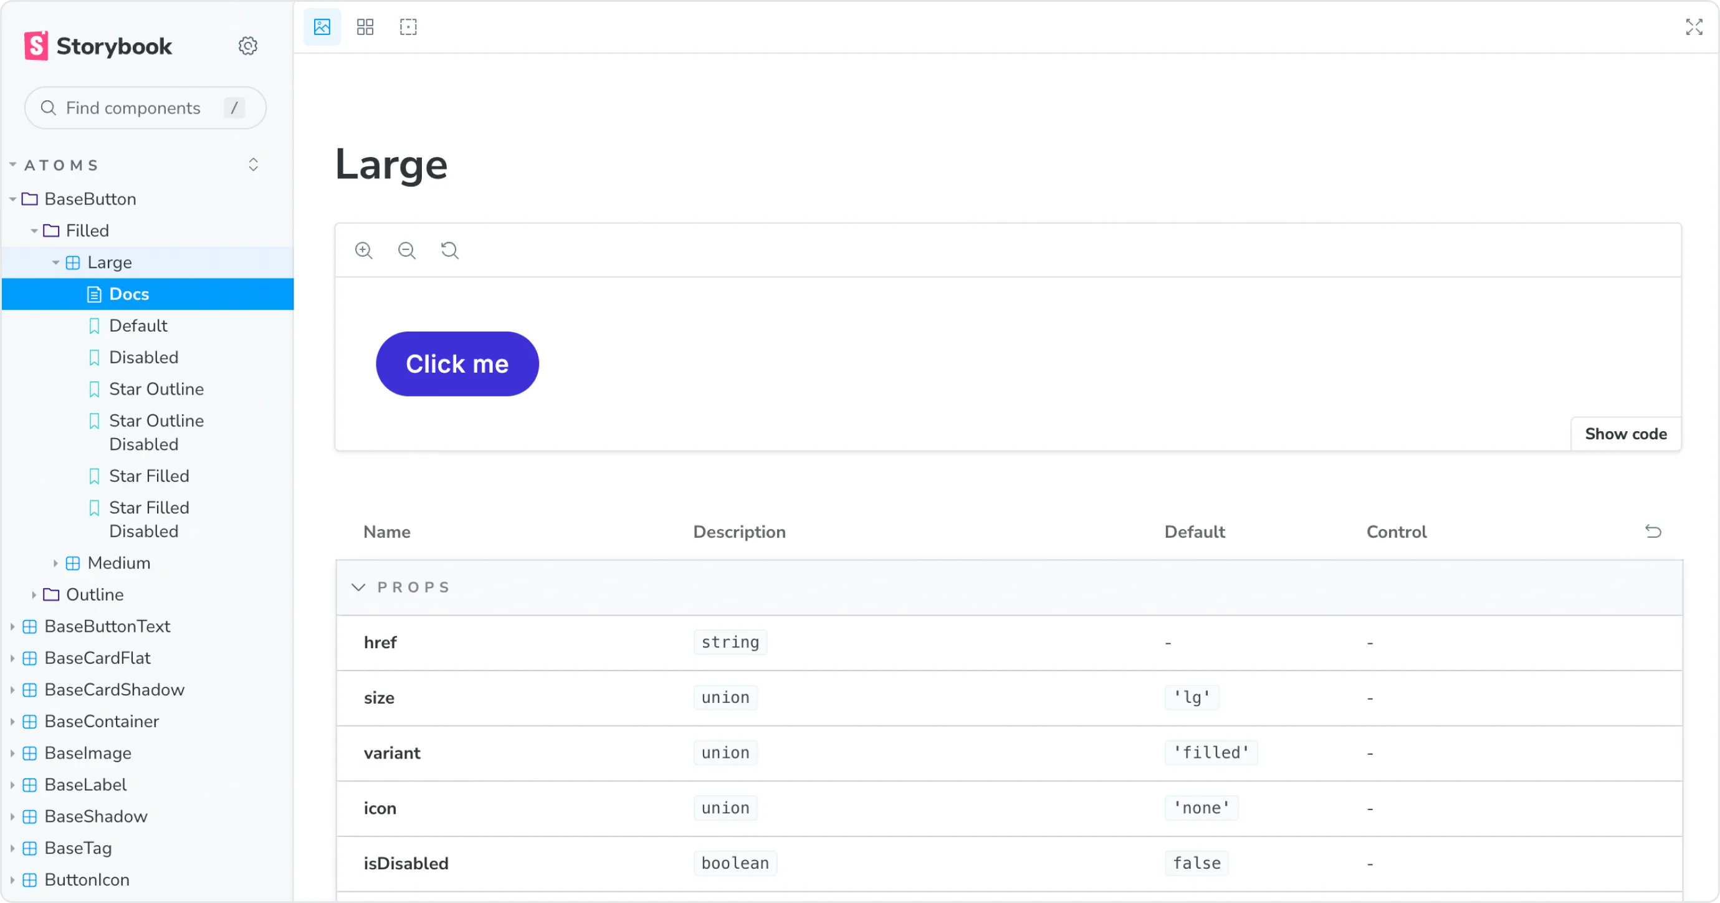Zoom in the canvas preview
Viewport: 1720px width, 903px height.
(x=364, y=251)
